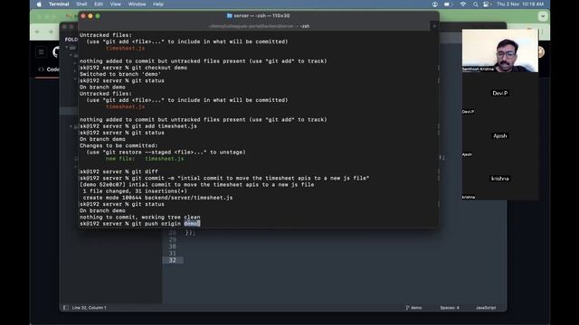Click the folder icon in Terminal title
This screenshot has height=325, width=579.
pos(229,16)
